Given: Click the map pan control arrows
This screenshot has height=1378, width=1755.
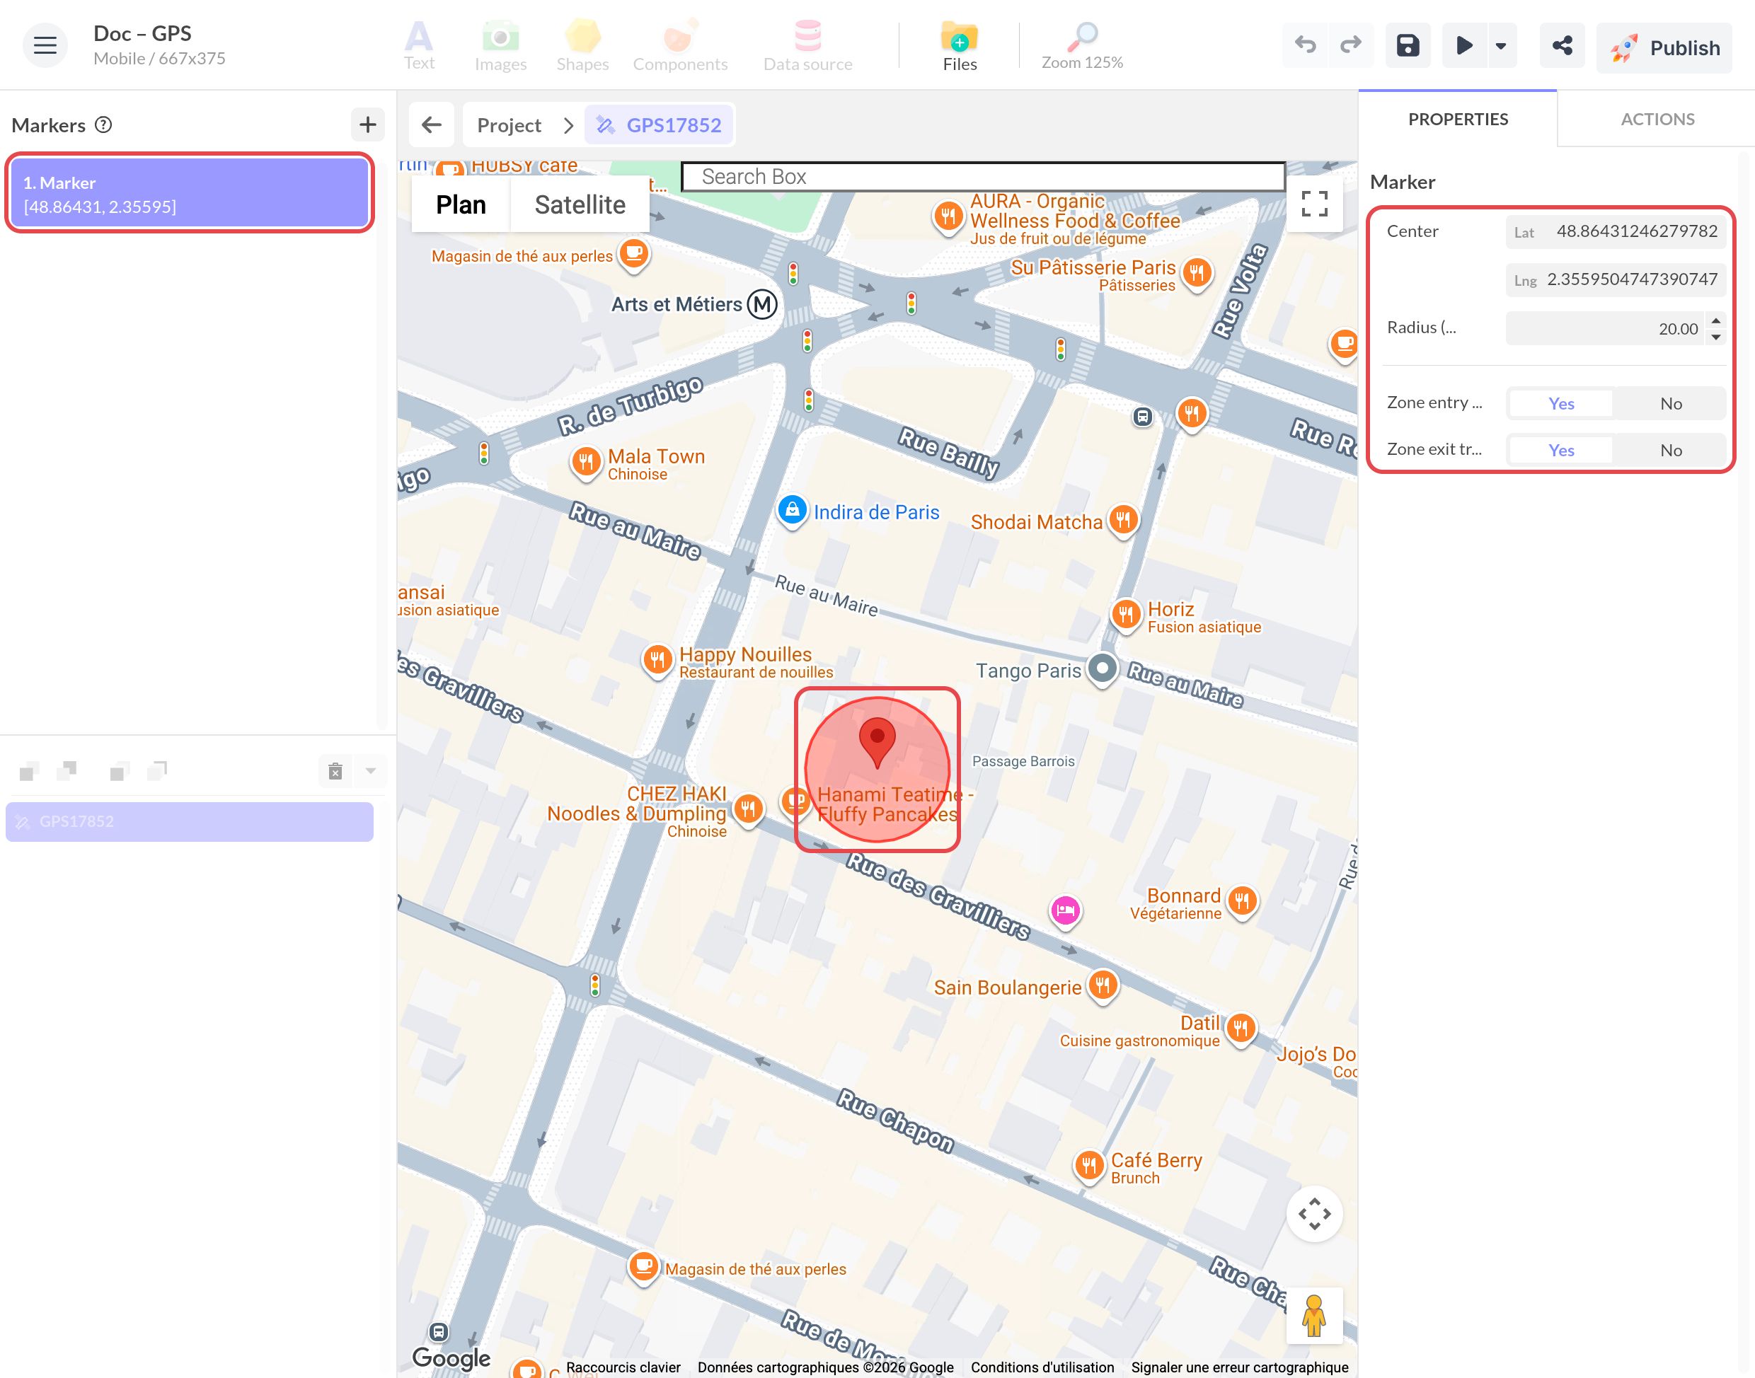Looking at the screenshot, I should (1314, 1213).
